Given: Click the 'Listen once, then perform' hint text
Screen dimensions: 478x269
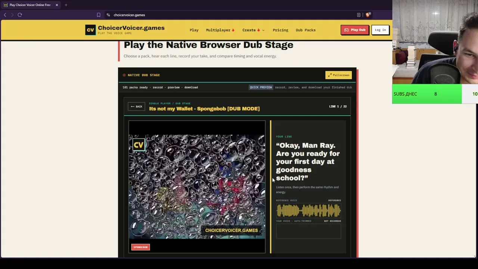Looking at the screenshot, I should 307,190.
